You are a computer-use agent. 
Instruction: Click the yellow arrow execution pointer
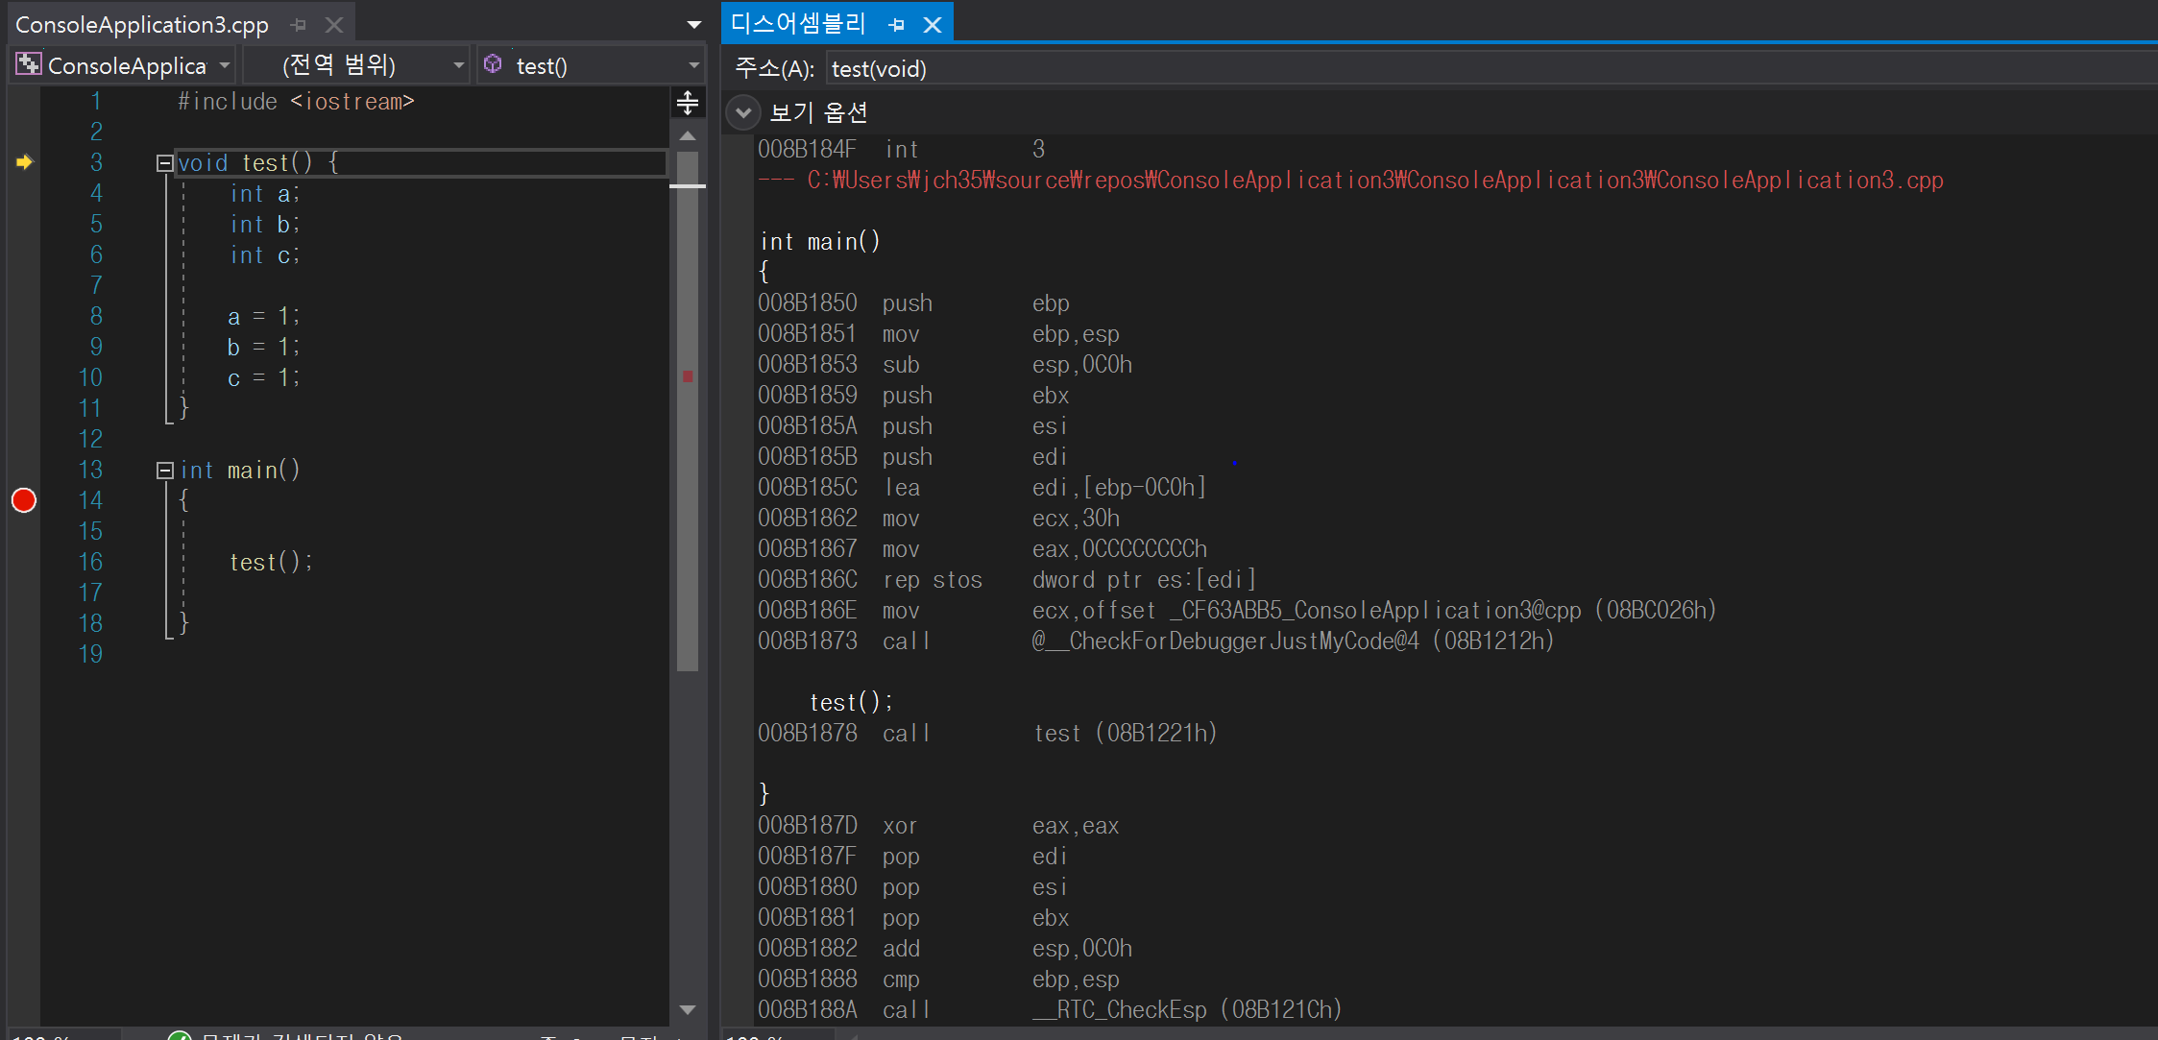point(24,162)
